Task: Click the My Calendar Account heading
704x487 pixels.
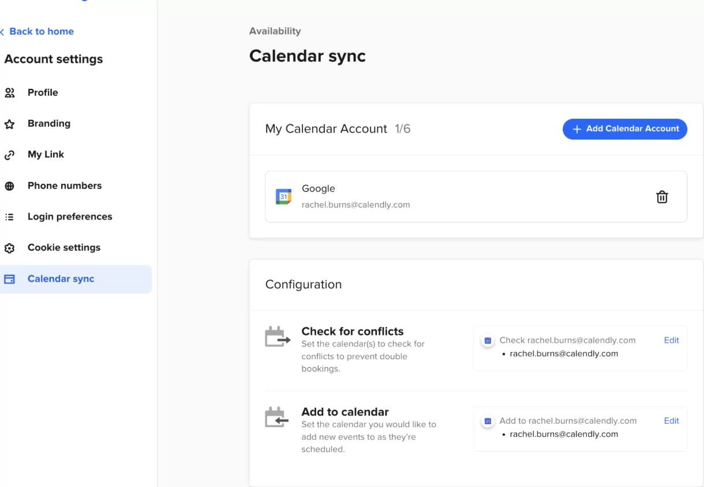Action: pos(326,129)
